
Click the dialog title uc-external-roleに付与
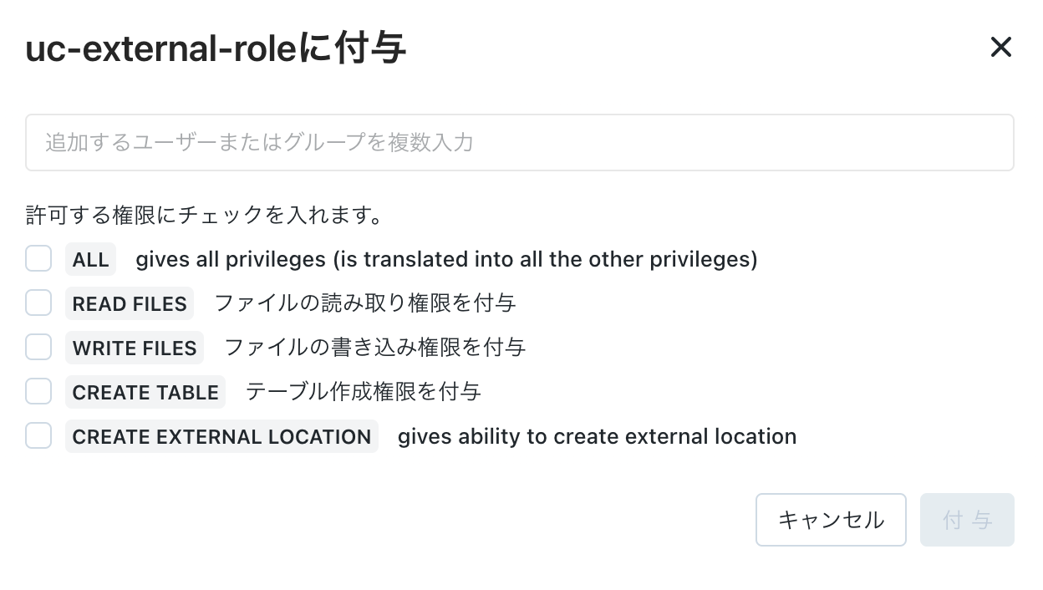click(x=215, y=48)
